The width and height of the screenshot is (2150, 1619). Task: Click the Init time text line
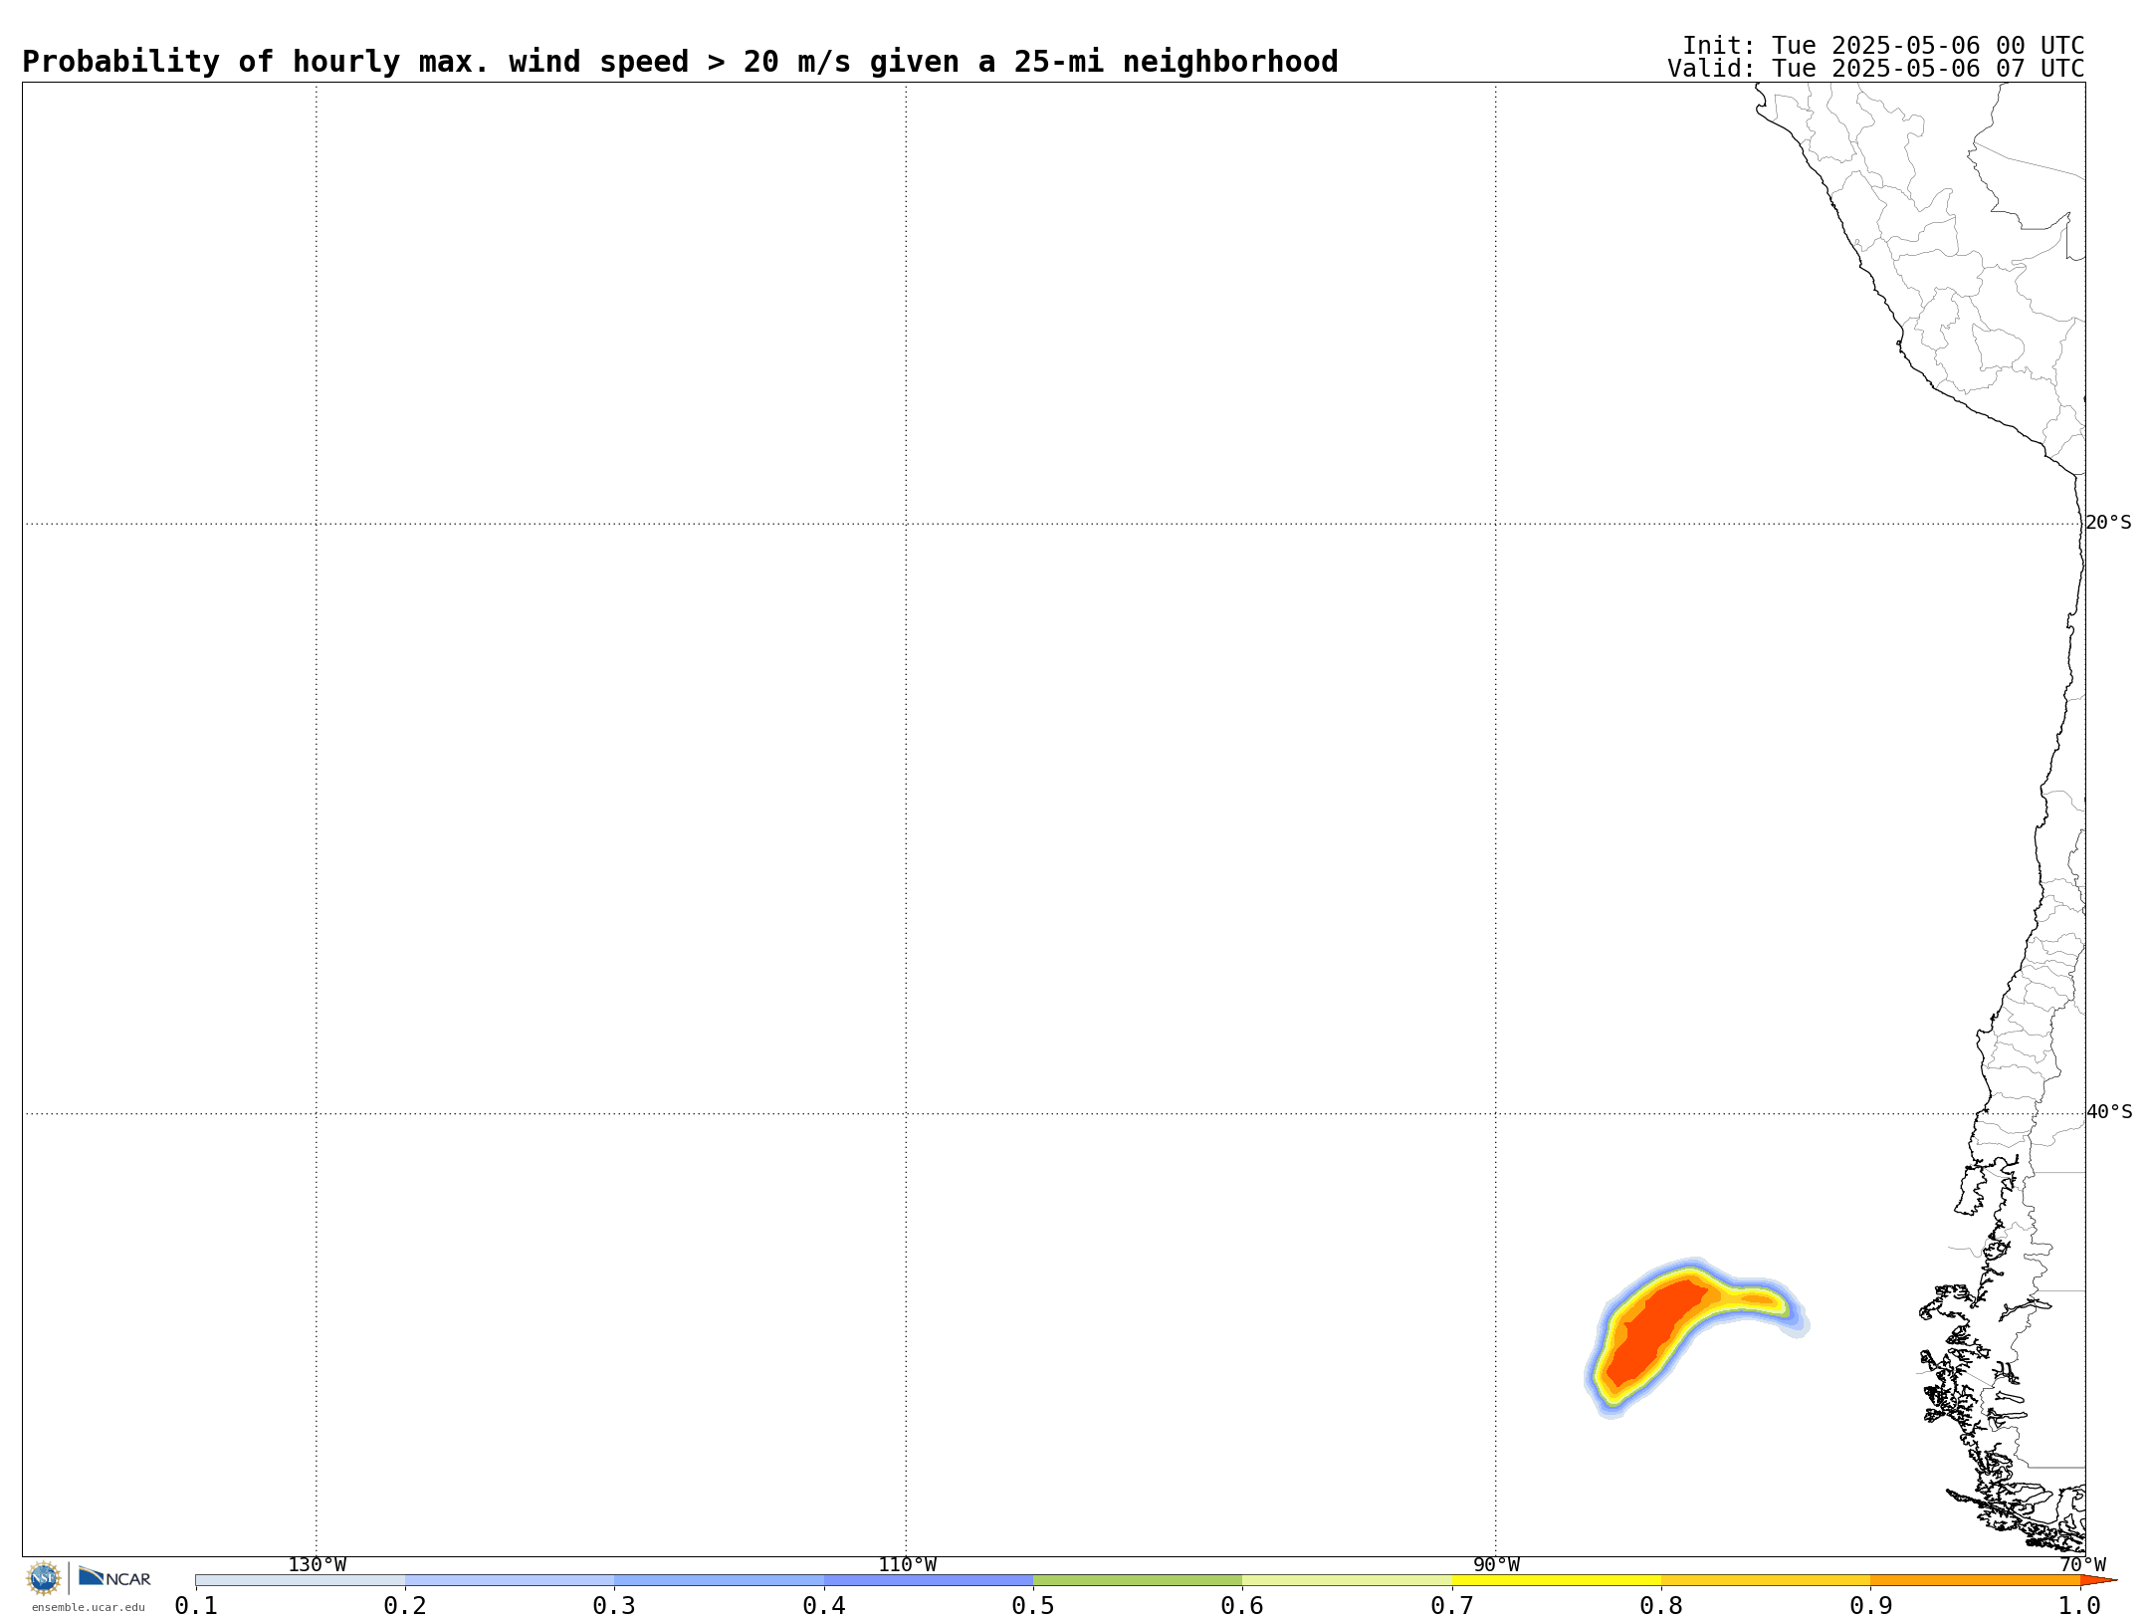pos(1883,46)
